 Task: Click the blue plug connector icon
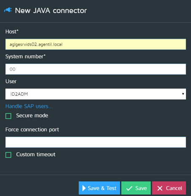pyautogui.click(x=8, y=10)
